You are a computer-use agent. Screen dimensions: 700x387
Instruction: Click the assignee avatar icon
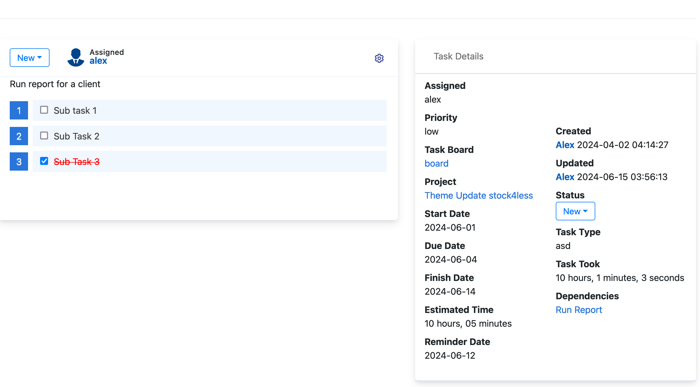[x=76, y=57]
